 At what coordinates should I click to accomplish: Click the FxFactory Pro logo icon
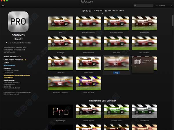click(18, 22)
